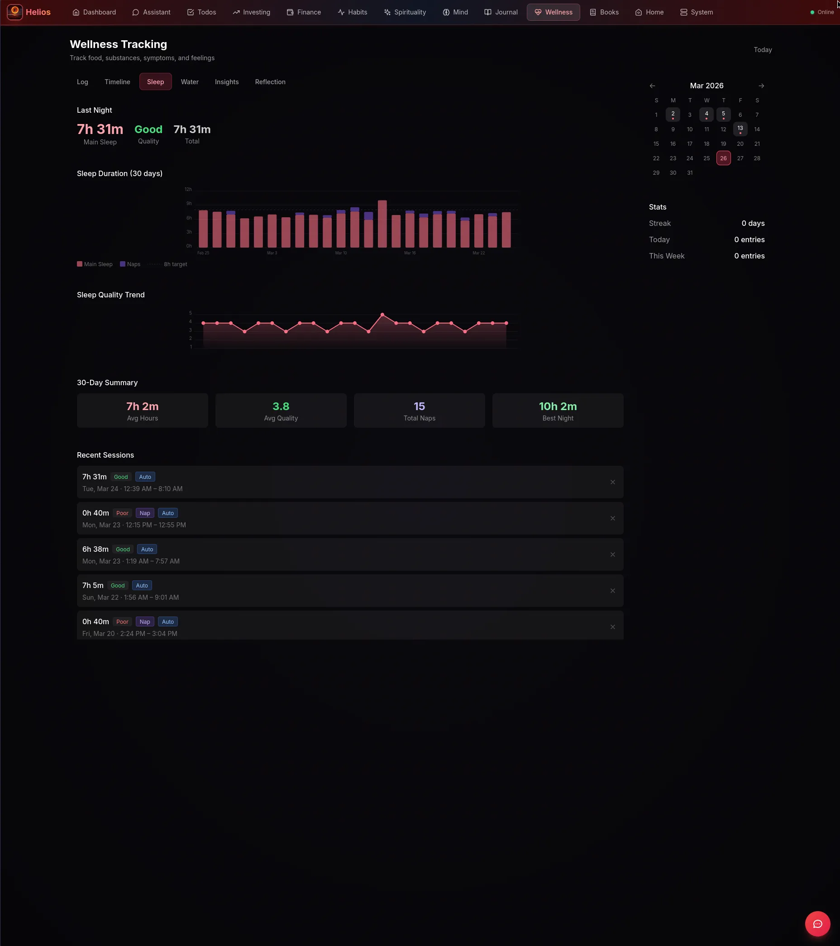Image resolution: width=840 pixels, height=946 pixels.
Task: Select March 2 in the calendar
Action: (673, 115)
